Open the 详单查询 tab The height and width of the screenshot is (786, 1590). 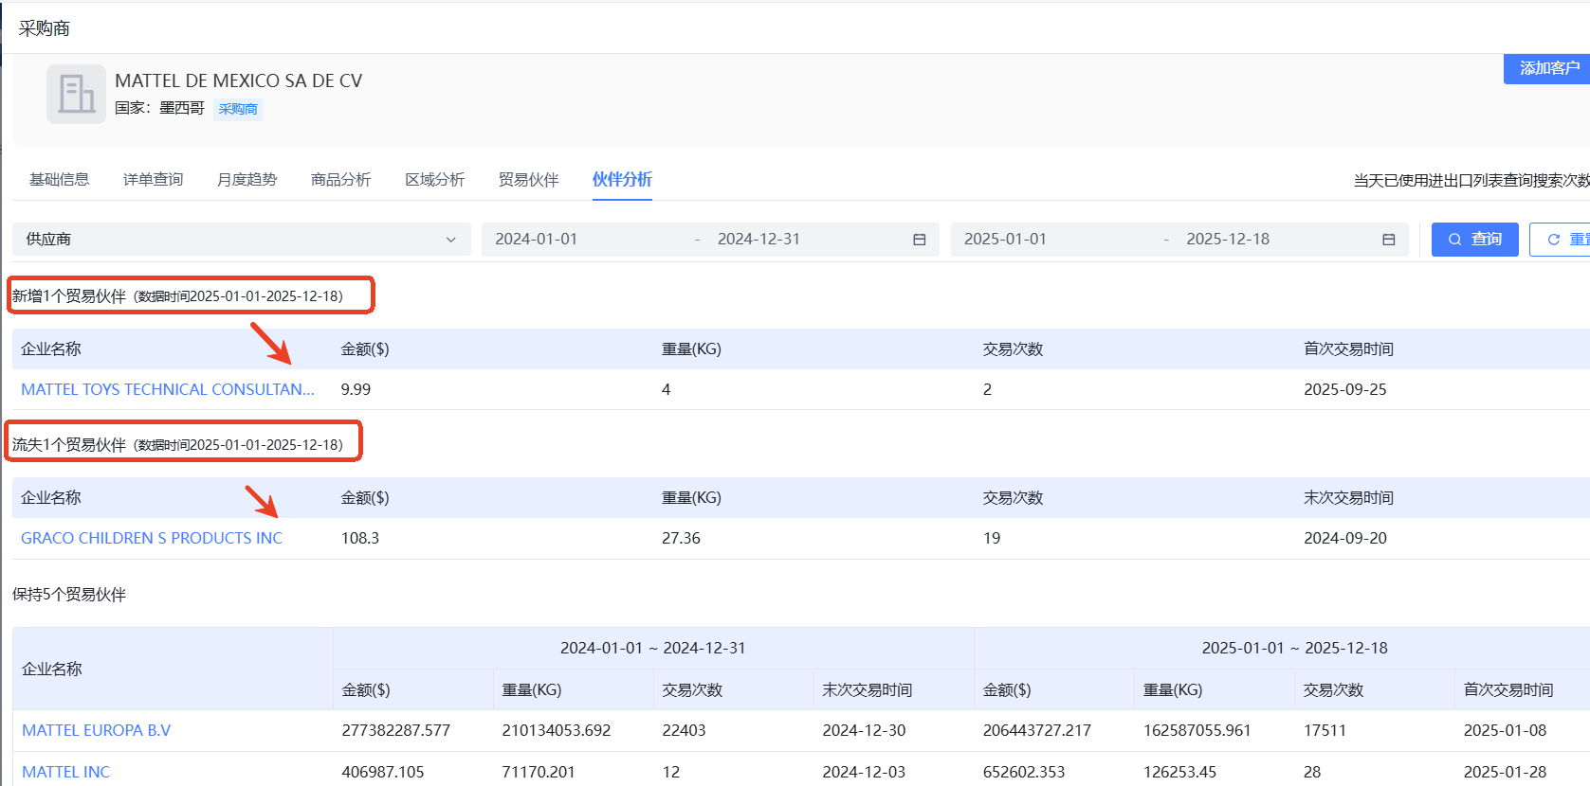pos(153,179)
